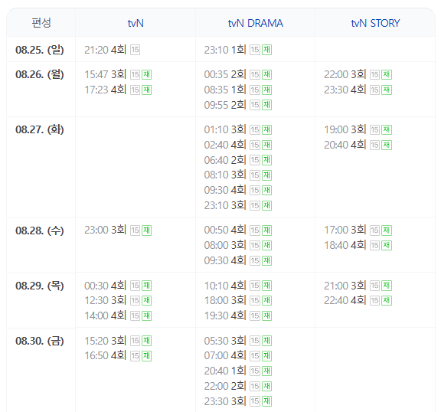This screenshot has width=441, height=412.
Task: Select the 09:30 4회 entry on 08.27
Action: click(225, 191)
